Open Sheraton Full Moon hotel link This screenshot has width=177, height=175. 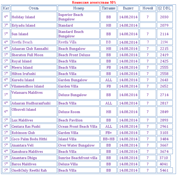(x=27, y=55)
